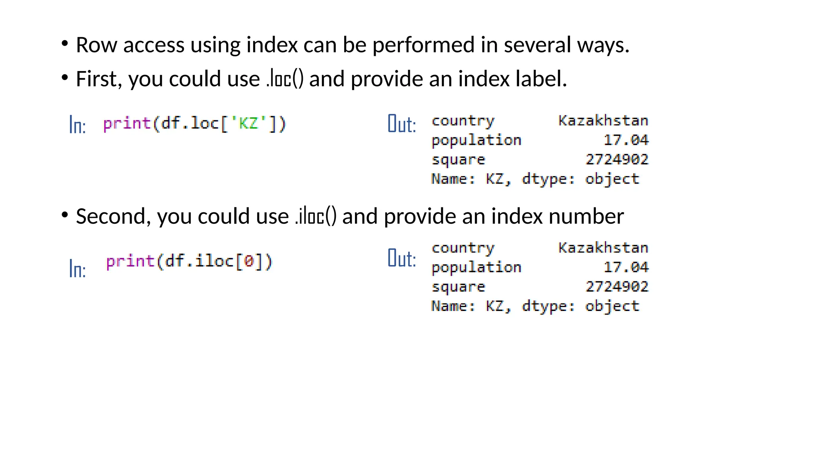The width and height of the screenshot is (814, 457).
Task: Click the second 'In:' label
Action: click(78, 269)
